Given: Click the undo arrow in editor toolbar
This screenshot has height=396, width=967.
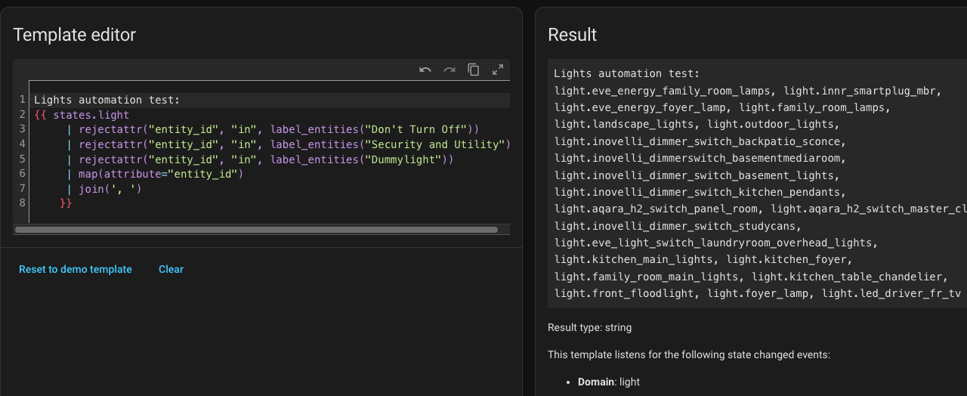Looking at the screenshot, I should 425,70.
